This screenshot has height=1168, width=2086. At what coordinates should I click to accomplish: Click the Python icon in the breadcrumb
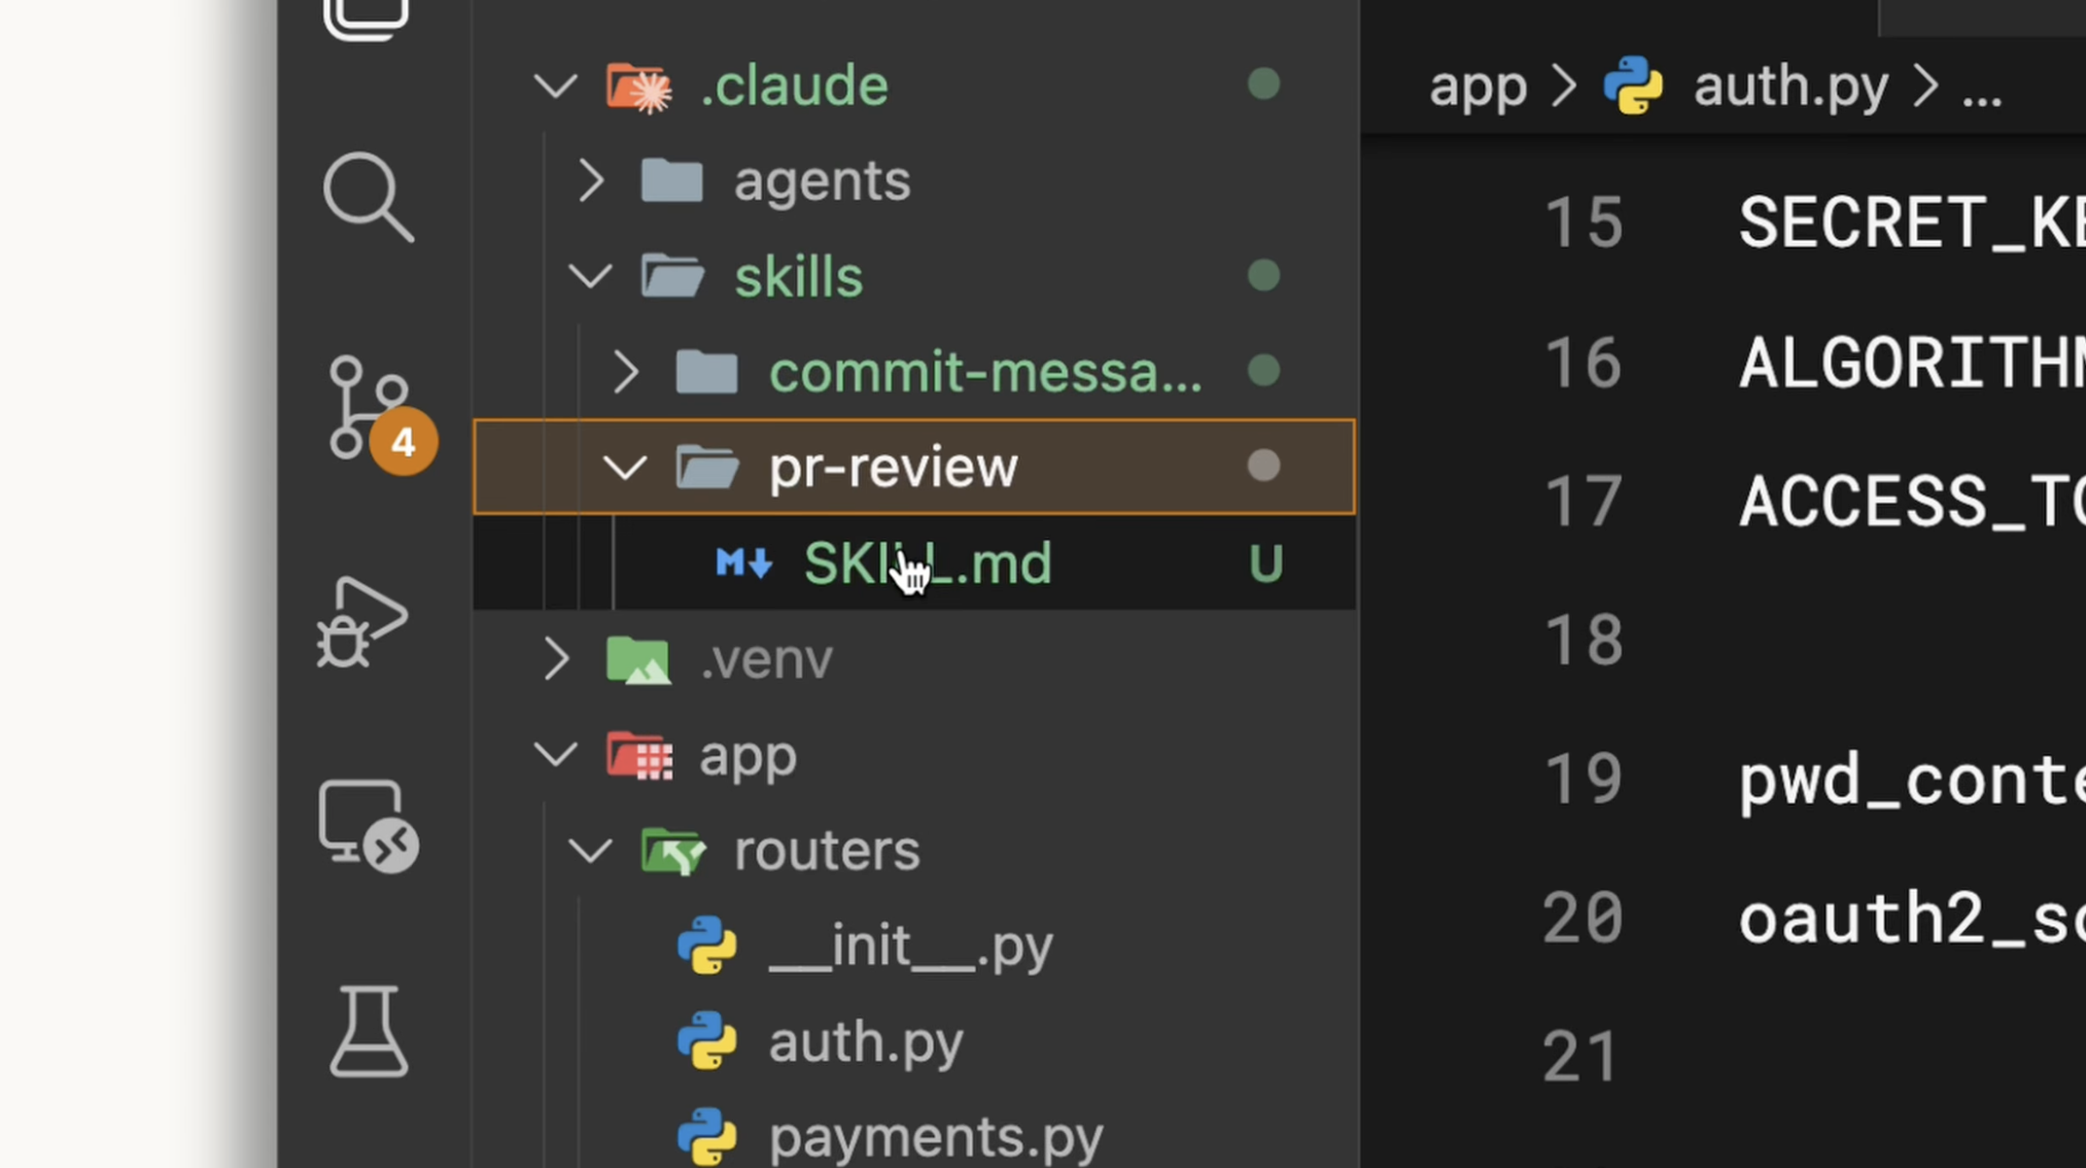(x=1633, y=86)
